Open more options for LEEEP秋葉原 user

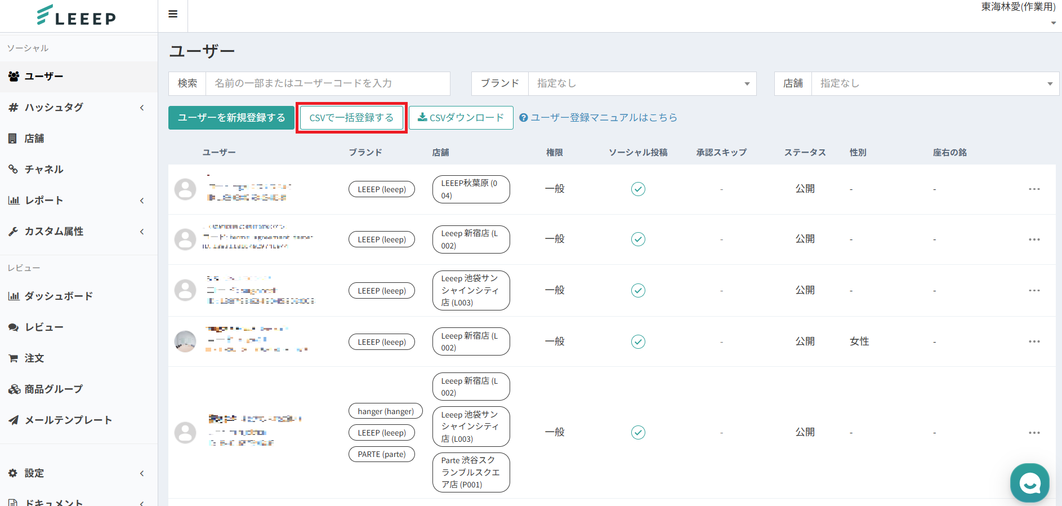pos(1034,189)
